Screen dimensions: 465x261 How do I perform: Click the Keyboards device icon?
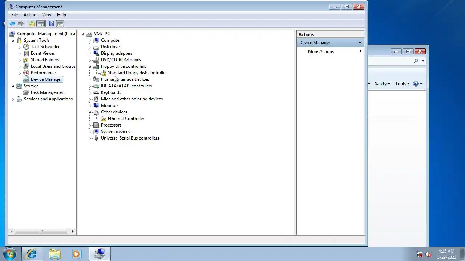(96, 92)
